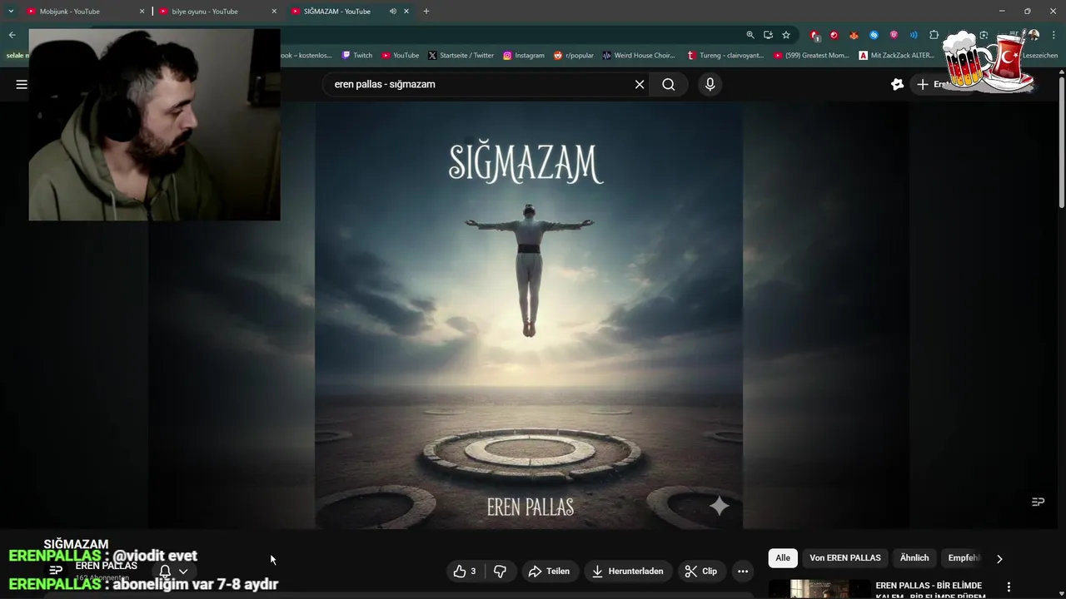This screenshot has width=1066, height=599.
Task: Clear the search query with the X
Action: 640,84
